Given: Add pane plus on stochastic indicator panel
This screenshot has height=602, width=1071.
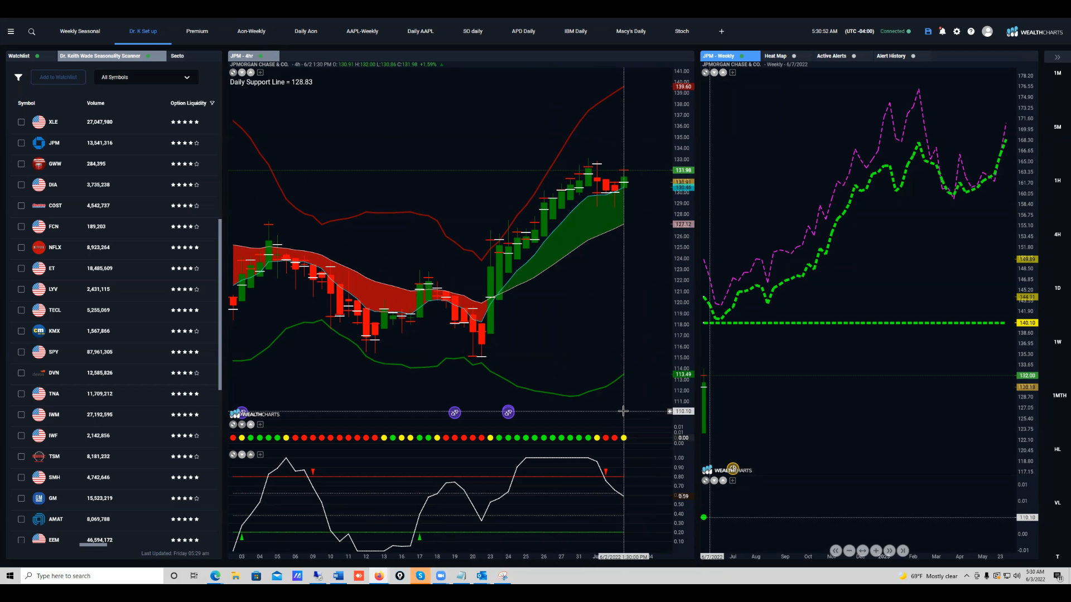Looking at the screenshot, I should point(260,455).
